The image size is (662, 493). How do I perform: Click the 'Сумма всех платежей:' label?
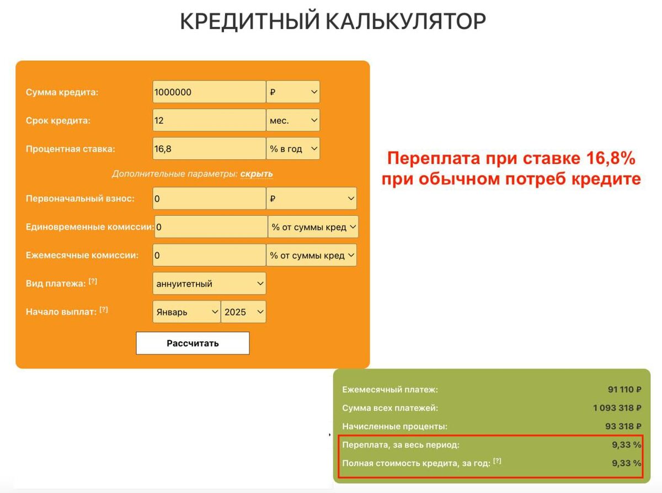tap(390, 408)
